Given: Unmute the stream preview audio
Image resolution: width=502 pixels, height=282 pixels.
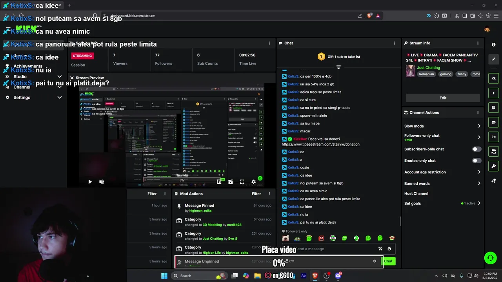Looking at the screenshot, I should (x=102, y=182).
